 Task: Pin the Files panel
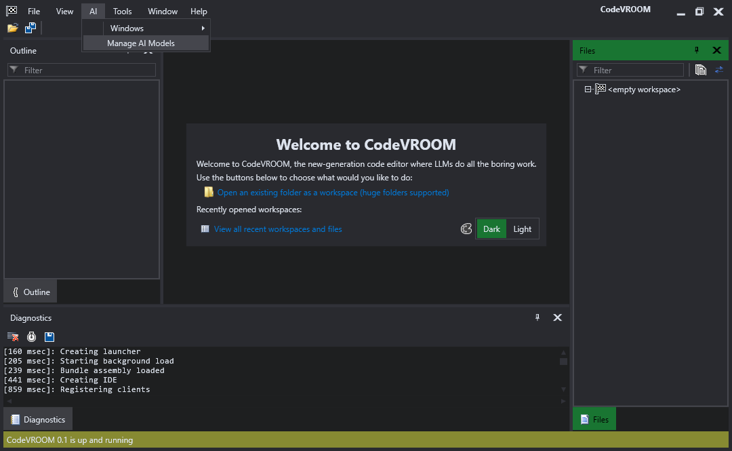coord(697,50)
